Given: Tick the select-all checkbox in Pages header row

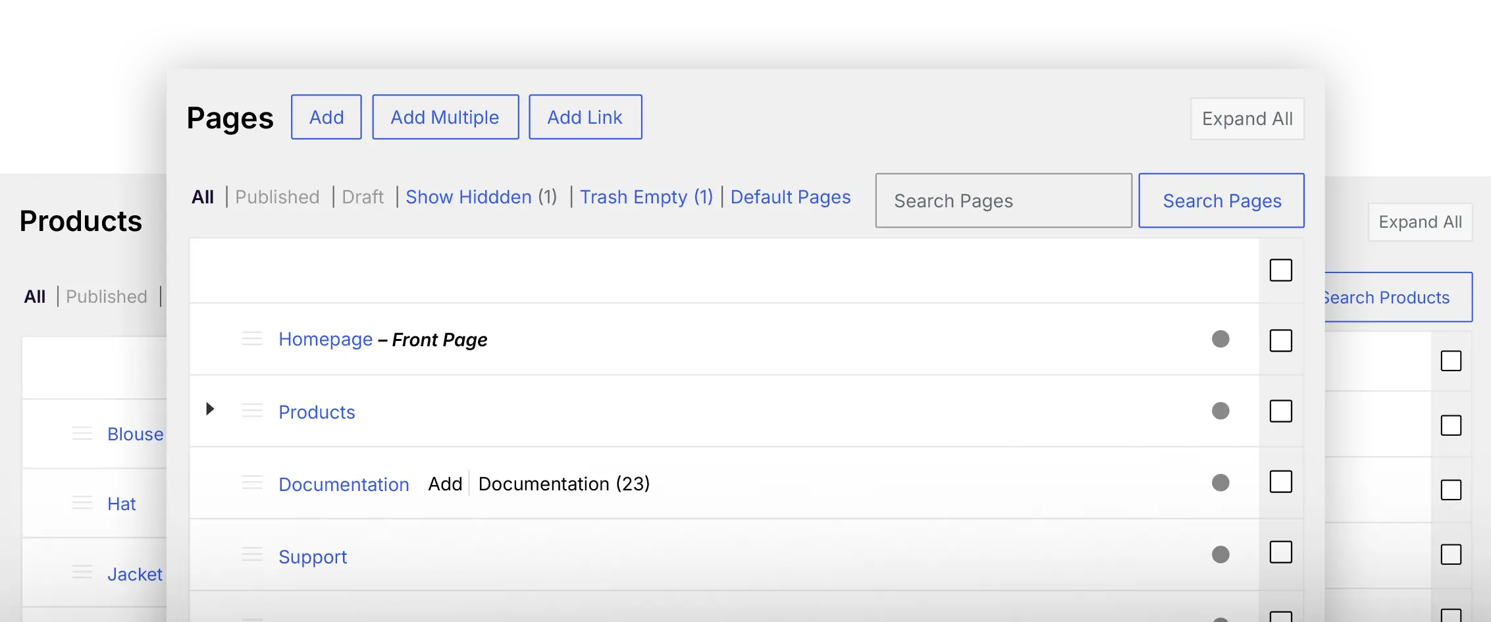Looking at the screenshot, I should coord(1281,270).
